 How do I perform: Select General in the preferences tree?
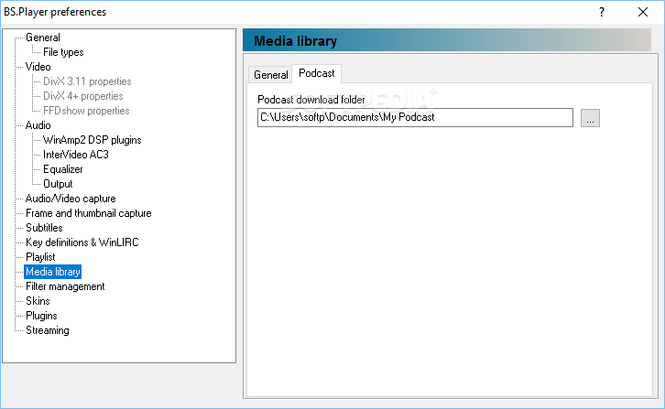pyautogui.click(x=43, y=38)
